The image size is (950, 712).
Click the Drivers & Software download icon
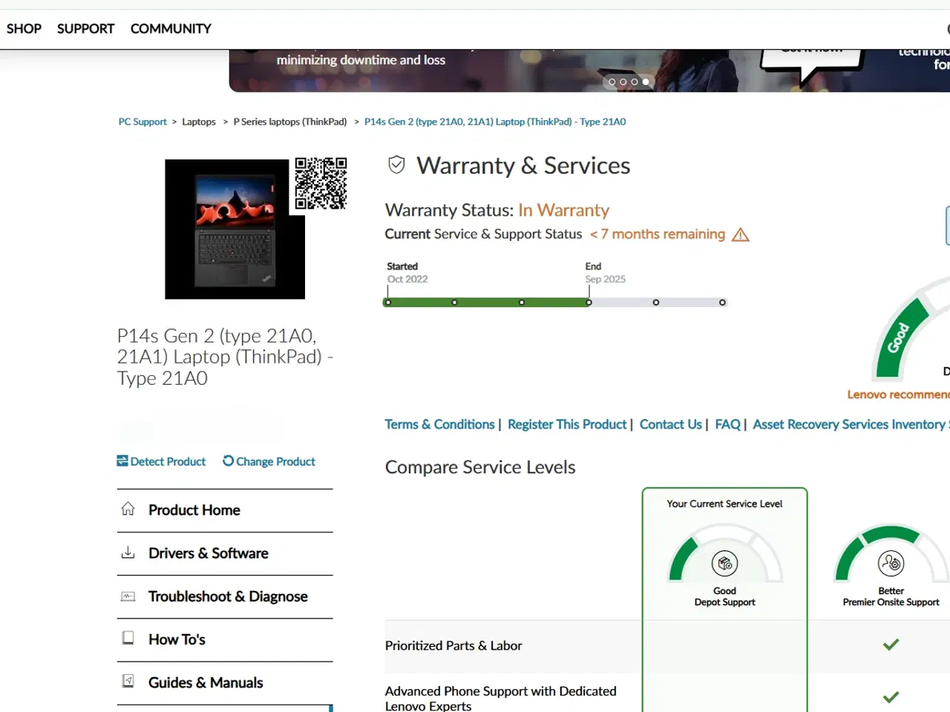[x=128, y=552]
